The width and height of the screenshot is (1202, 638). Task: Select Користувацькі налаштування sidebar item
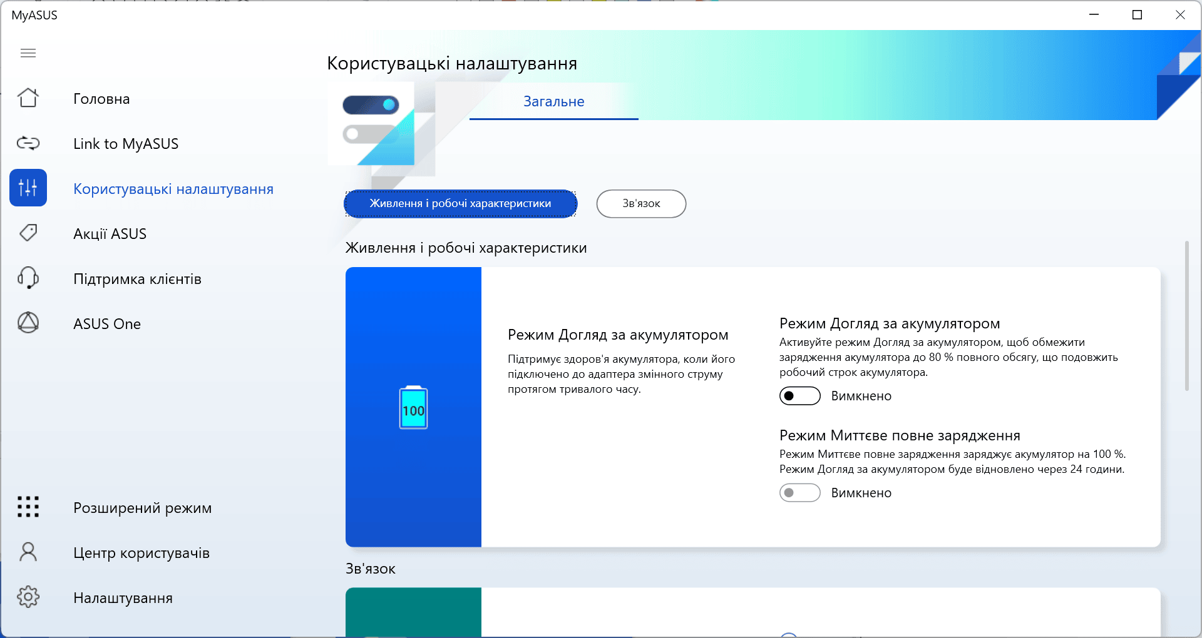[x=173, y=189]
